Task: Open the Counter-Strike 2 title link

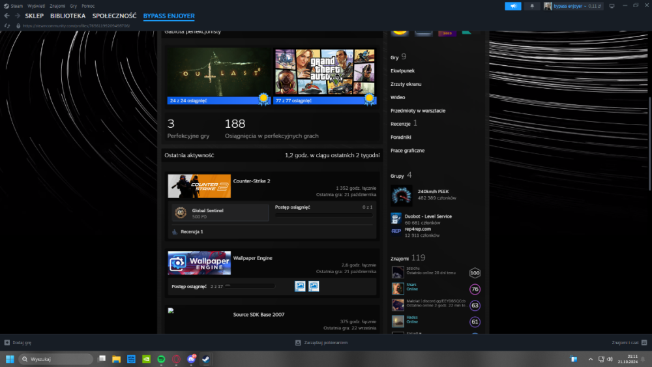Action: (252, 181)
